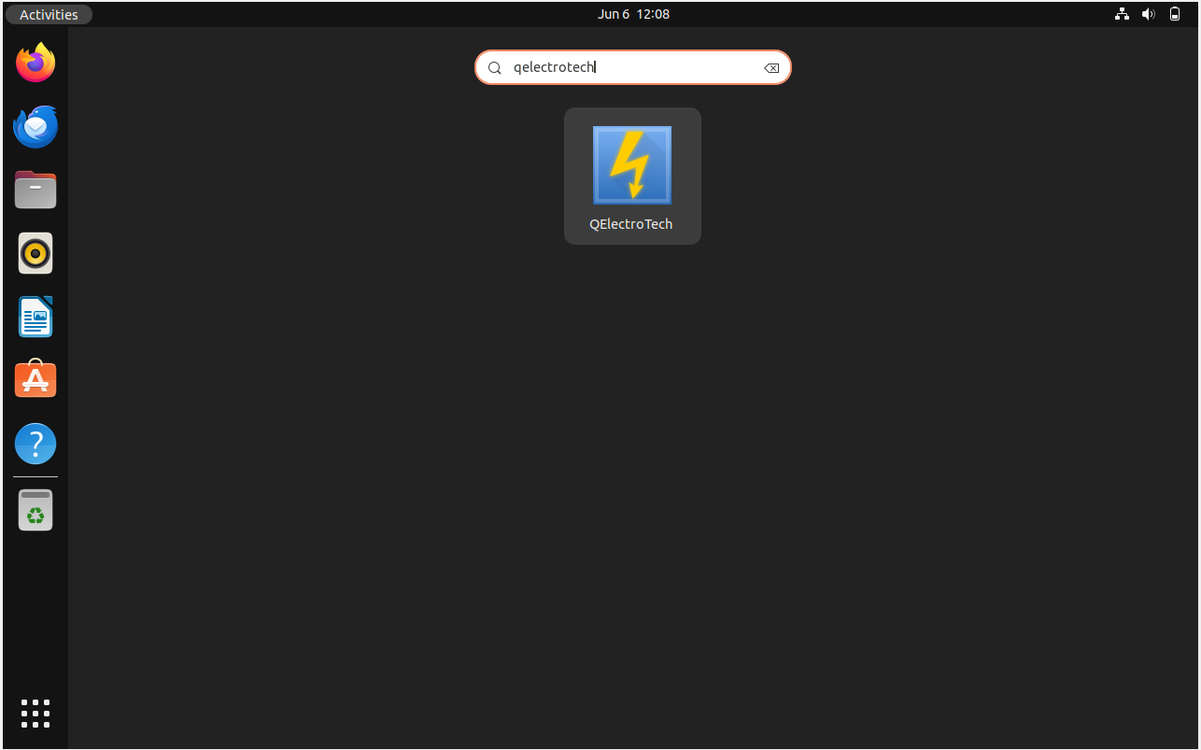Viewport: 1201px width, 750px height.
Task: Click the magnifier icon in the search bar
Action: tap(494, 67)
